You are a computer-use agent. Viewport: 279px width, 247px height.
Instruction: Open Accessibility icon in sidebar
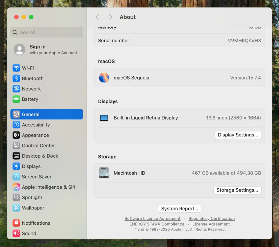(x=16, y=125)
